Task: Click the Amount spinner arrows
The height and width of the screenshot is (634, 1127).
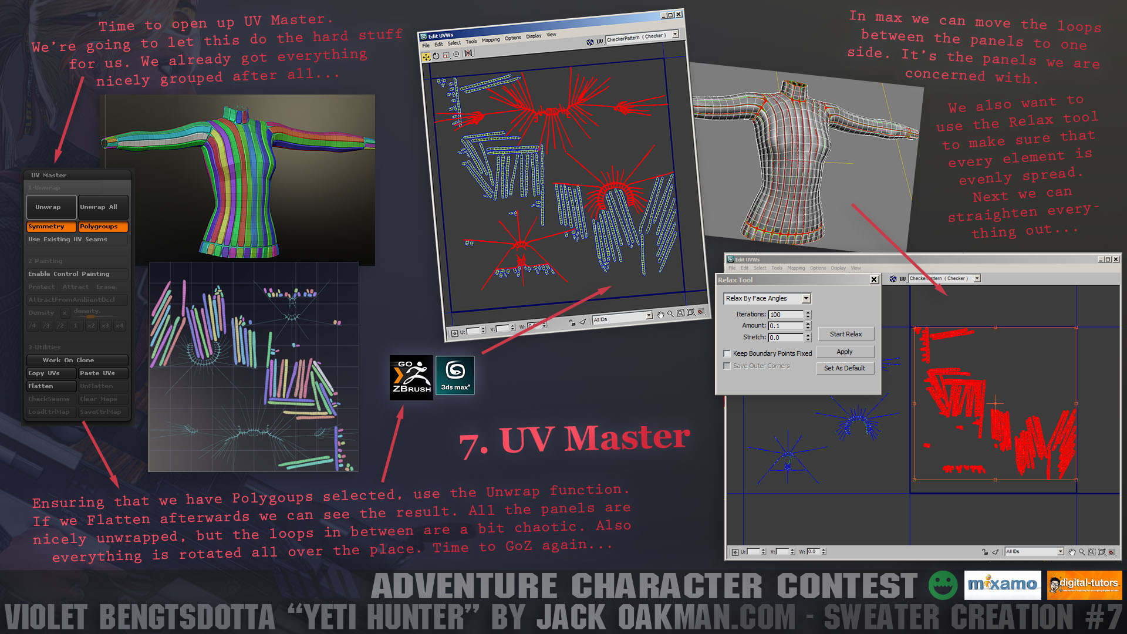Action: pyautogui.click(x=808, y=326)
